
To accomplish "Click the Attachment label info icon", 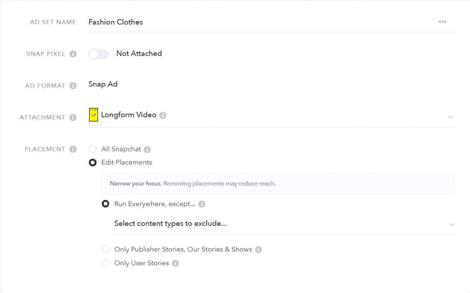I will click(73, 117).
